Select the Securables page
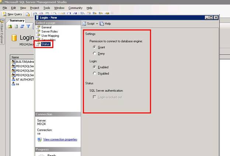Screen dimensions: 230x156 (48, 40)
